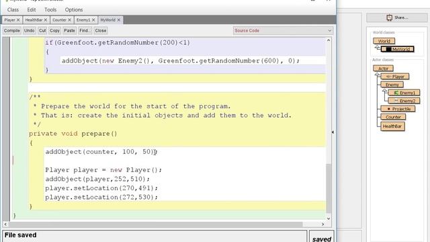Switch to the Player tab

click(10, 20)
